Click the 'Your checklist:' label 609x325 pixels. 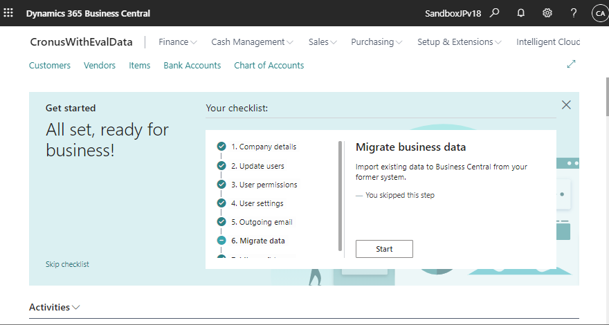point(237,108)
